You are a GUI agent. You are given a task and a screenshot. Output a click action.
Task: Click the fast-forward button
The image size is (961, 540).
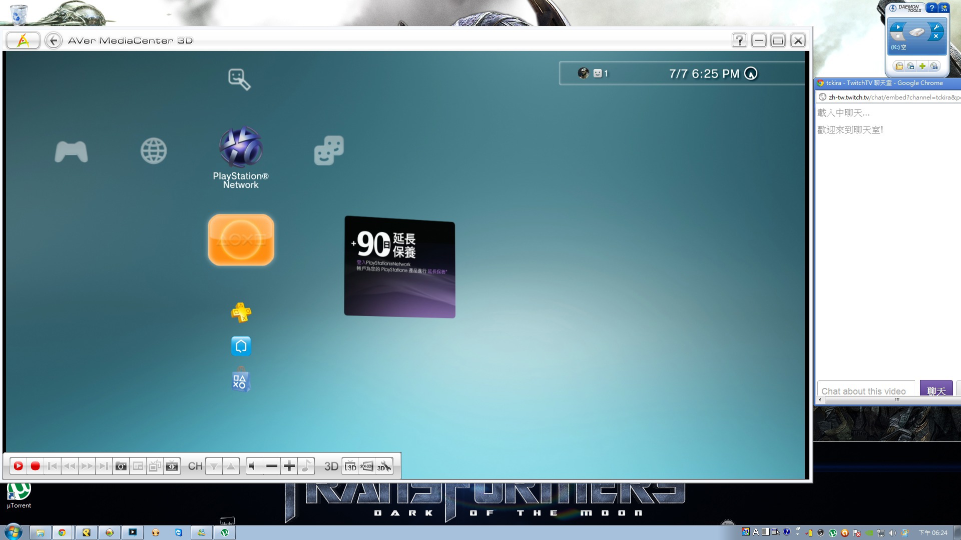pos(87,466)
